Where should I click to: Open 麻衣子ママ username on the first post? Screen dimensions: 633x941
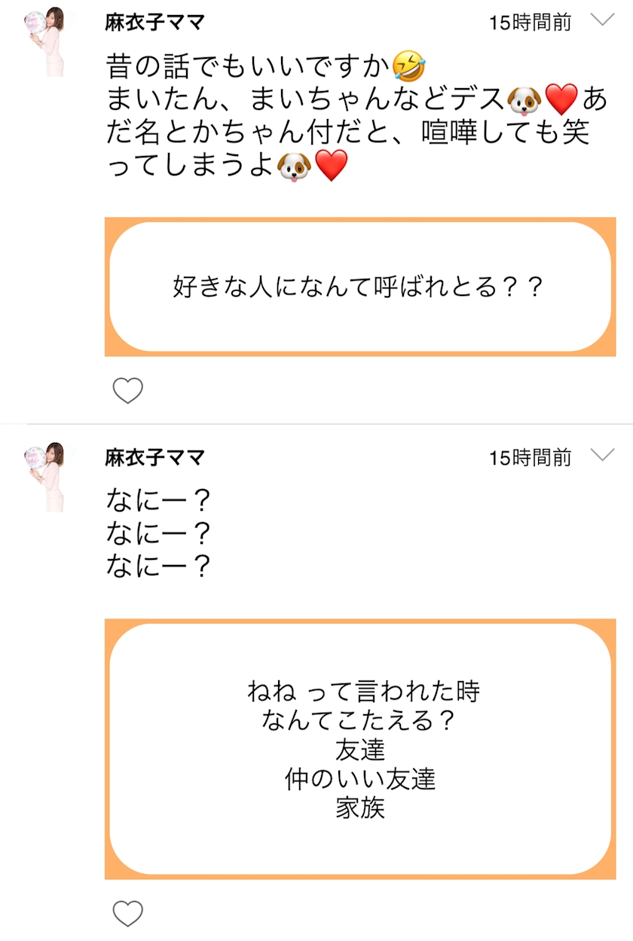154,22
